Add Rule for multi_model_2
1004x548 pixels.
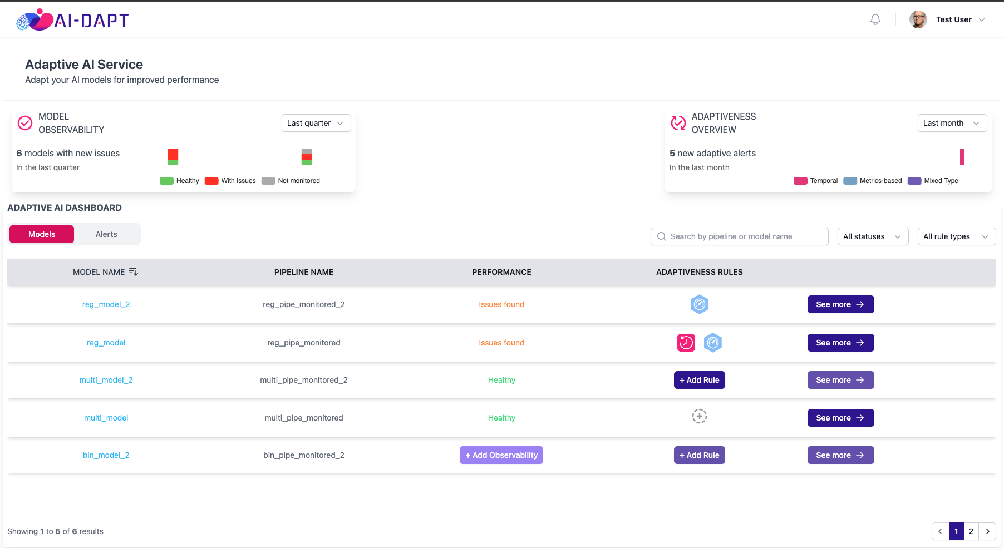pyautogui.click(x=700, y=380)
